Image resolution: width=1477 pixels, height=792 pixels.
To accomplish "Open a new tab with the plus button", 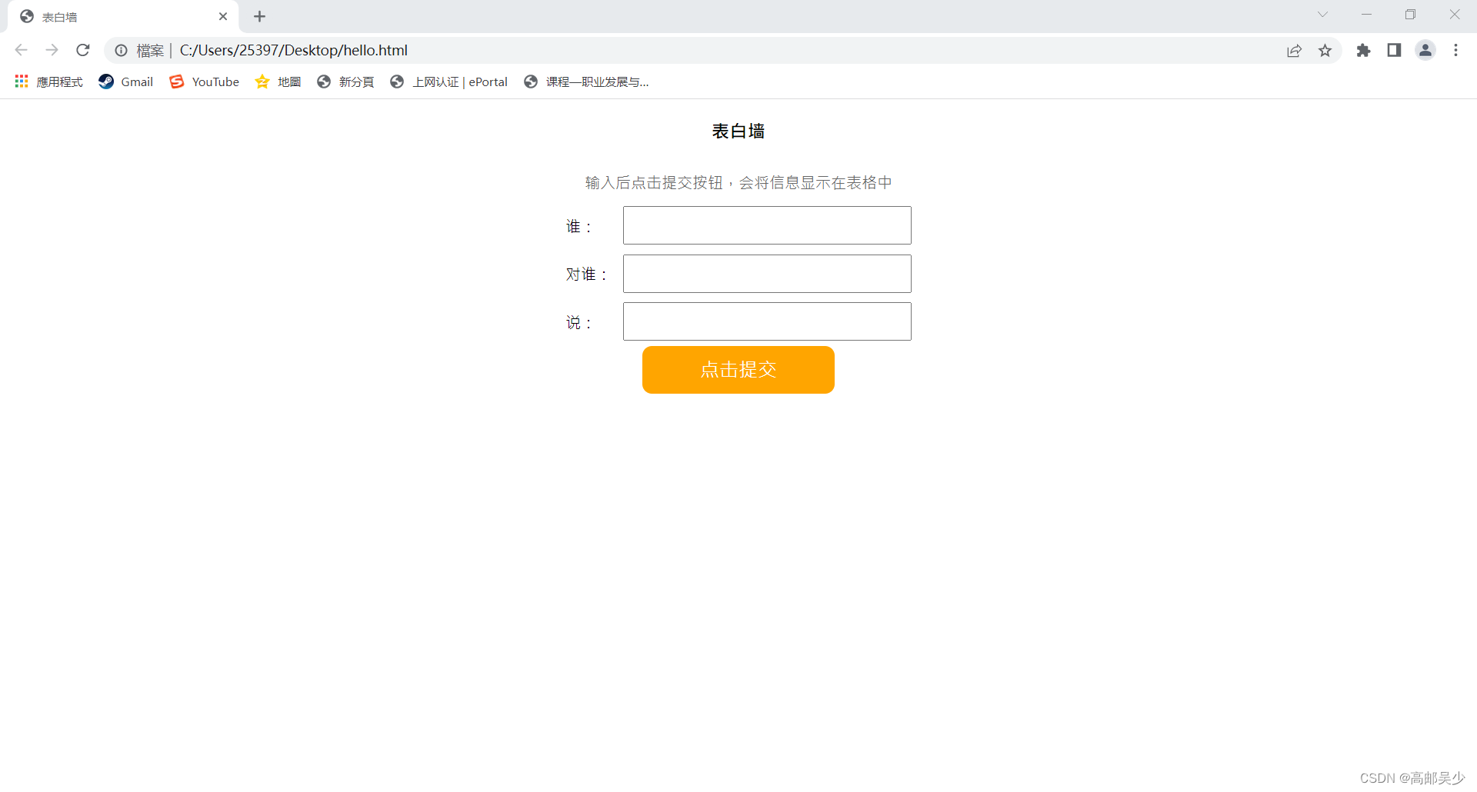I will point(259,16).
